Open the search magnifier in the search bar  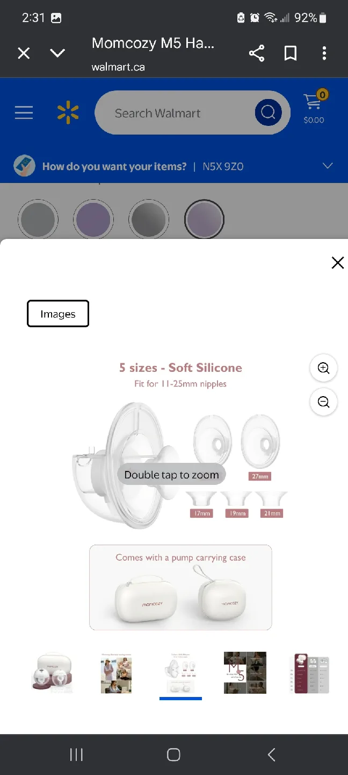[x=268, y=112]
